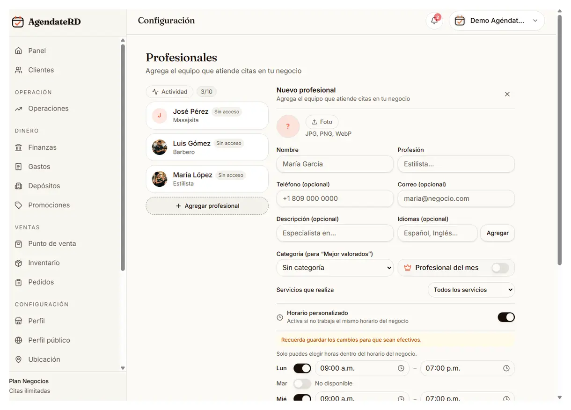Click the Operaciones trend icon
This screenshot has width=571, height=410.
click(x=19, y=109)
